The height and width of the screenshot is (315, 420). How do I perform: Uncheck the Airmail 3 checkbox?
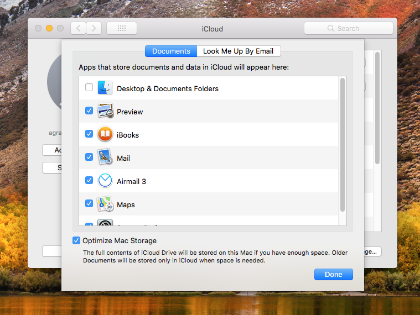pyautogui.click(x=89, y=180)
